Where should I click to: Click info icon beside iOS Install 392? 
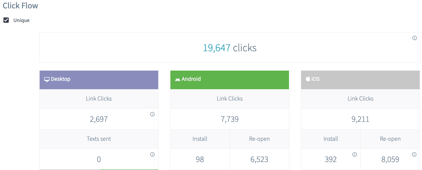click(x=355, y=154)
